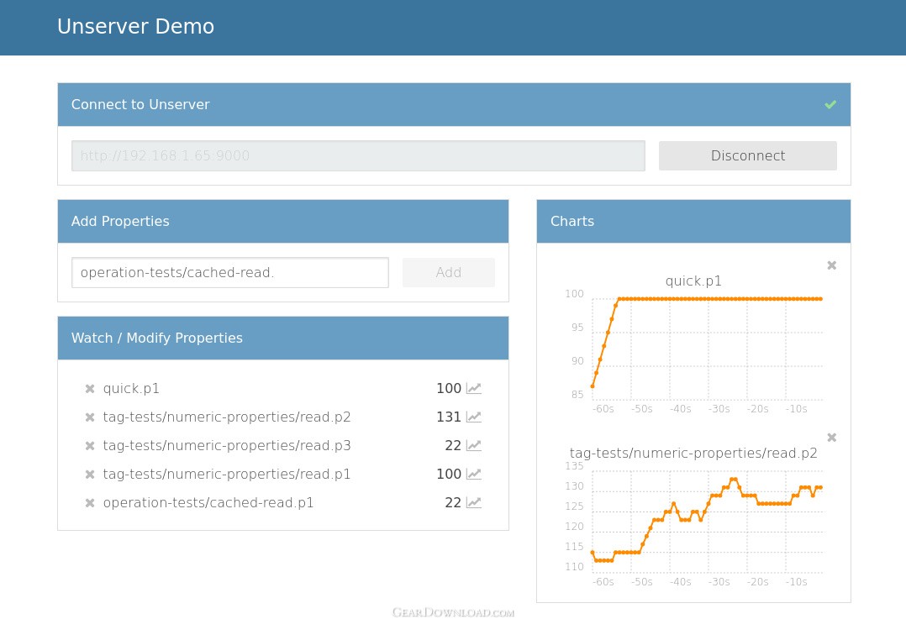Open chart icon for quick.p1 row
906x619 pixels.
[x=474, y=388]
